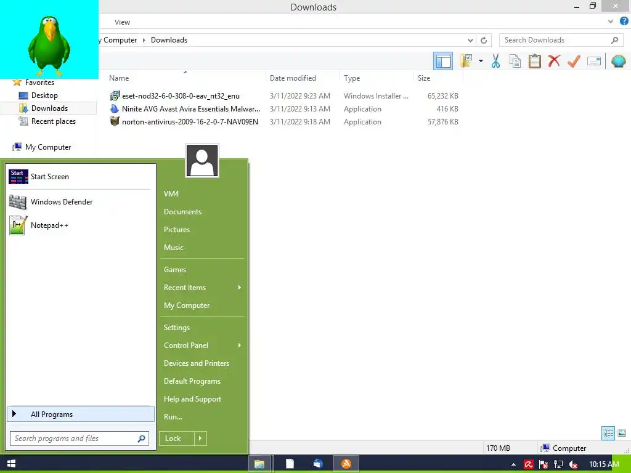Screen dimensions: 631x473
Task: Open Help and Support
Action: (192, 399)
